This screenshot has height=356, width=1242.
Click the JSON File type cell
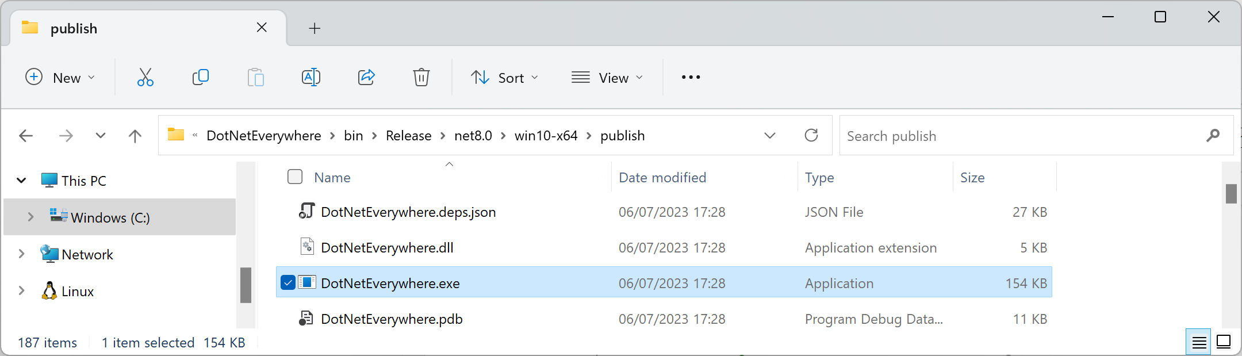tap(834, 212)
